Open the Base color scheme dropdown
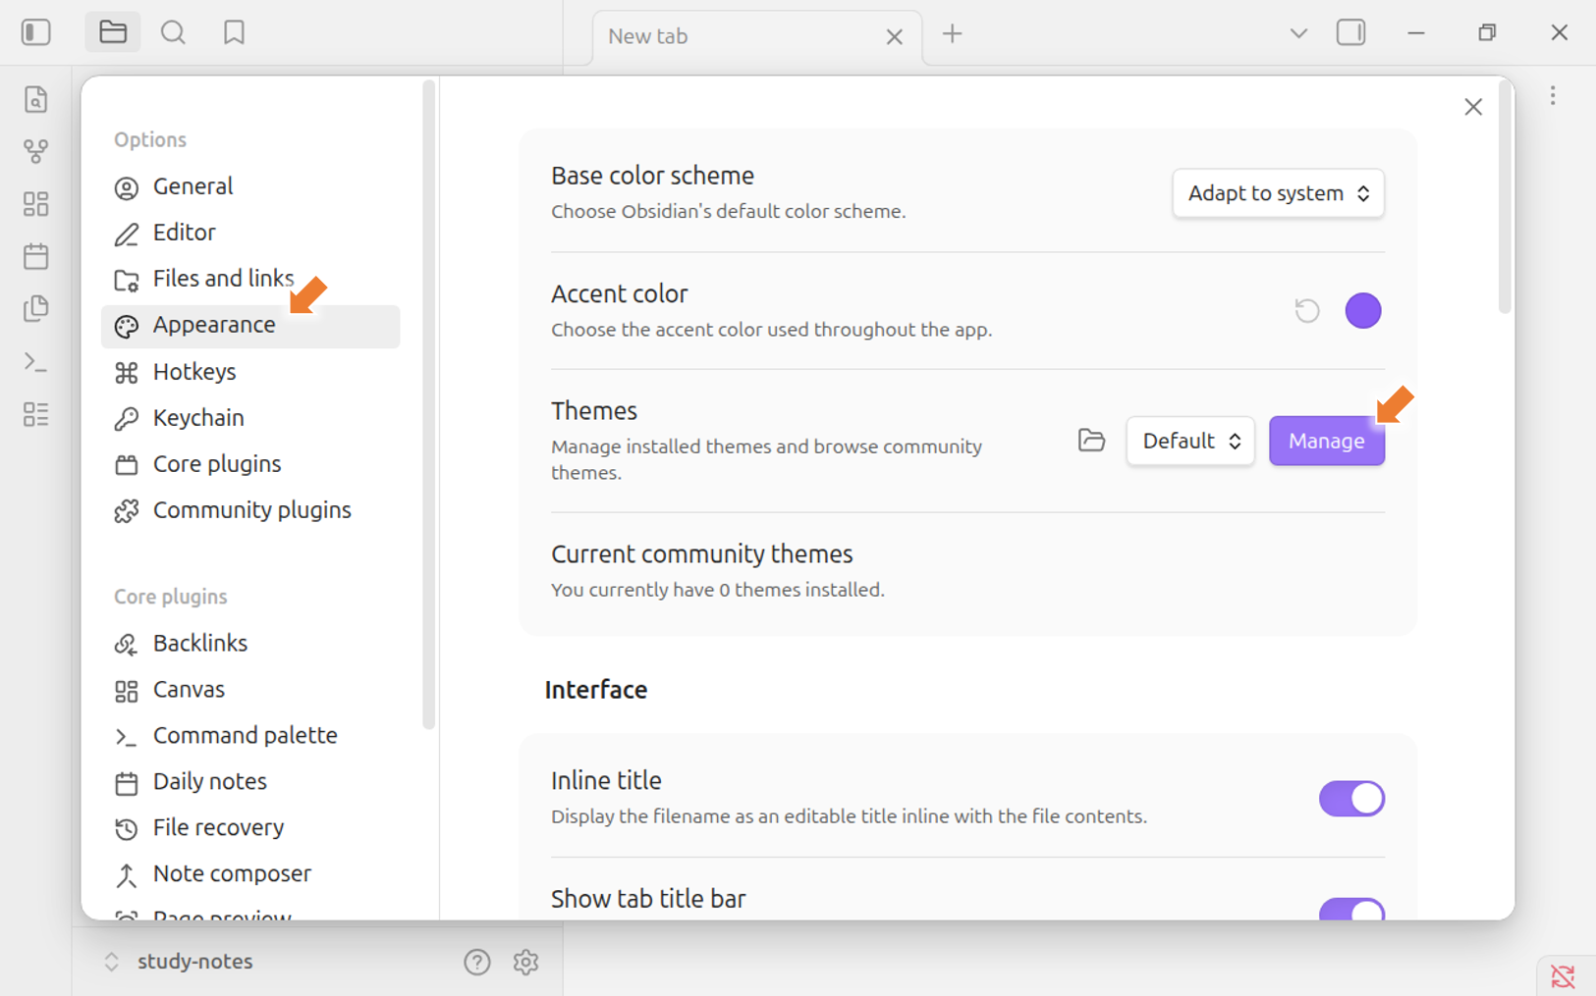Viewport: 1596px width, 996px height. click(x=1278, y=193)
